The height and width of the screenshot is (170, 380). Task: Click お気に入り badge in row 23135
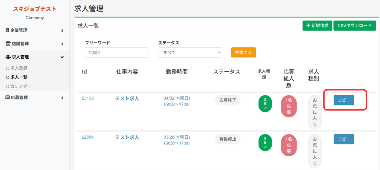coord(315,113)
